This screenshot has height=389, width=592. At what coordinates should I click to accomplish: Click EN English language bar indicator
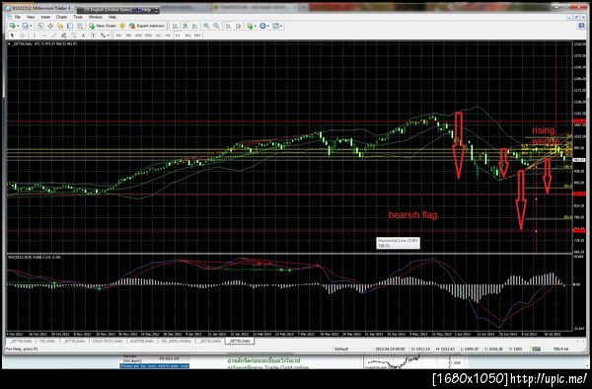pos(108,10)
